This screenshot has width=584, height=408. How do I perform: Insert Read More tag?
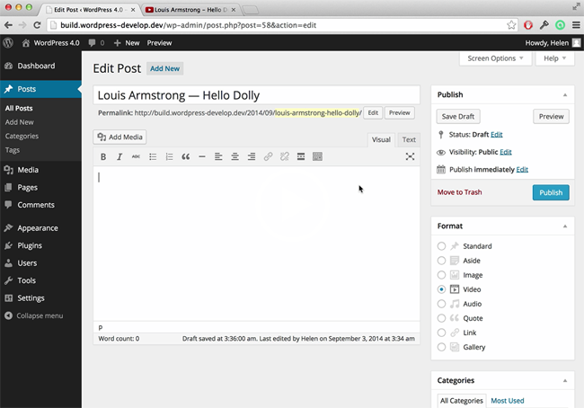(301, 157)
